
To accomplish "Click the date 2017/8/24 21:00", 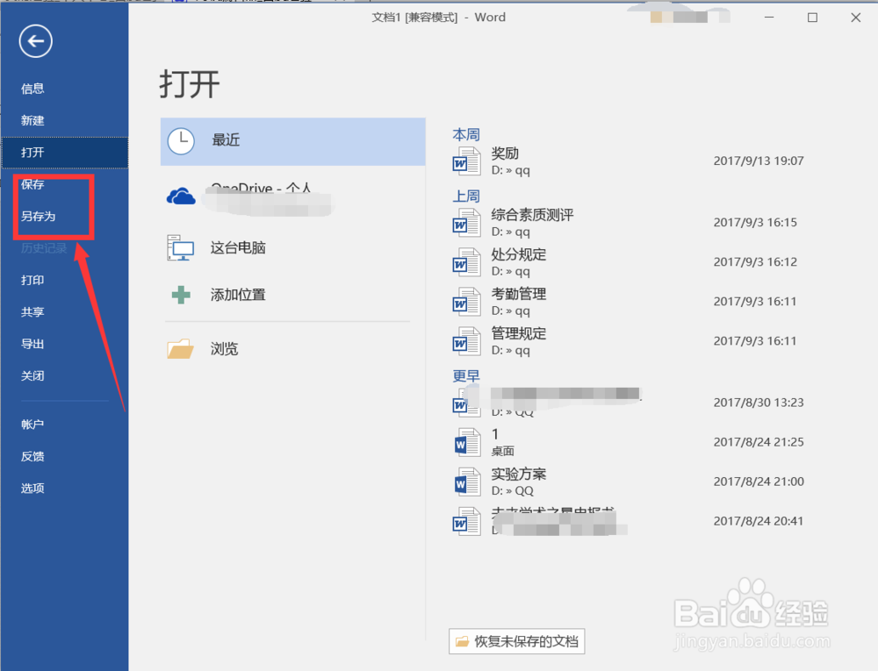I will (x=759, y=482).
